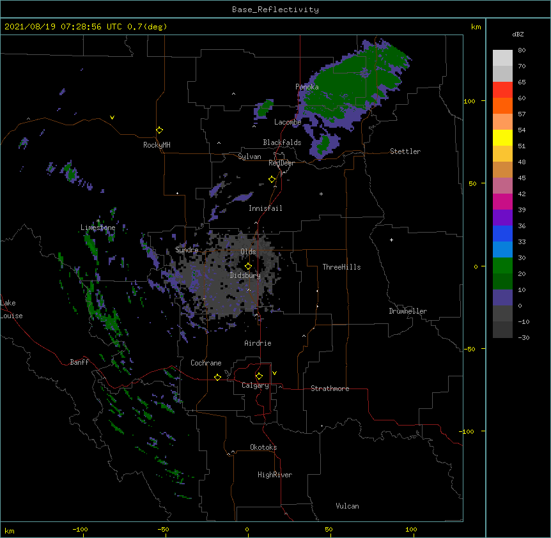This screenshot has height=538, width=551.
Task: Click the Limestone label on the map
Action: point(98,227)
